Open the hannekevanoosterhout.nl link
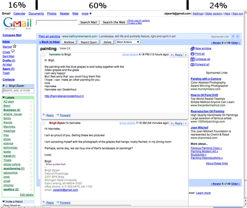The height and width of the screenshot is (208, 247). (64, 96)
